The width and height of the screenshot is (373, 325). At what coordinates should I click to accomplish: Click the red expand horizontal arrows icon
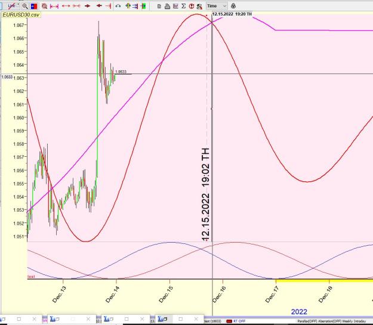point(66,6)
